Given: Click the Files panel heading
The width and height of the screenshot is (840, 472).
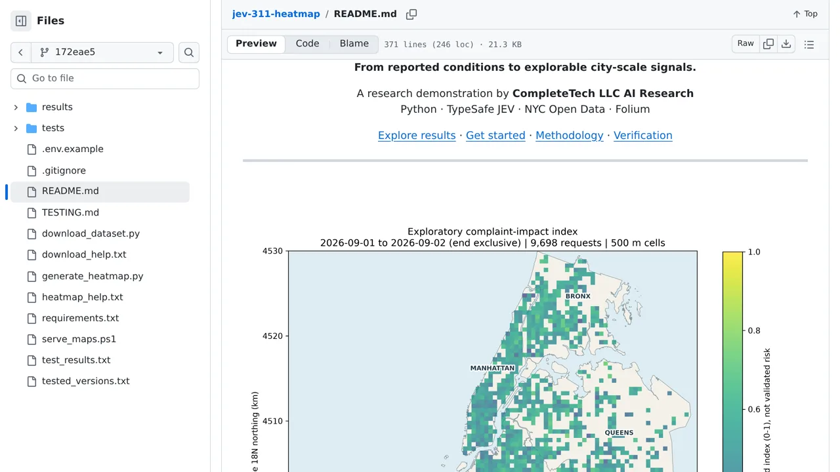Looking at the screenshot, I should click(51, 21).
